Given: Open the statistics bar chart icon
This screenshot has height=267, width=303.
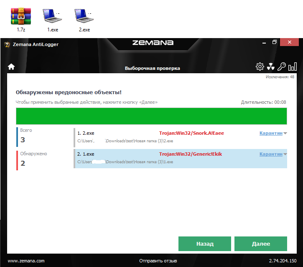Looking at the screenshot, I should [x=293, y=67].
